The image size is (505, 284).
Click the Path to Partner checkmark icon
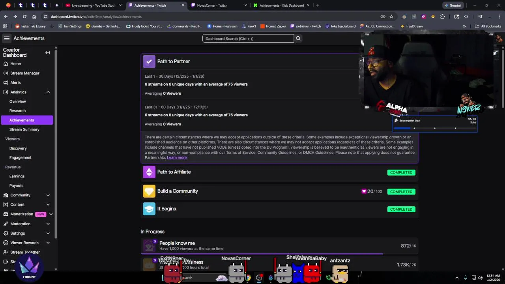point(149,61)
